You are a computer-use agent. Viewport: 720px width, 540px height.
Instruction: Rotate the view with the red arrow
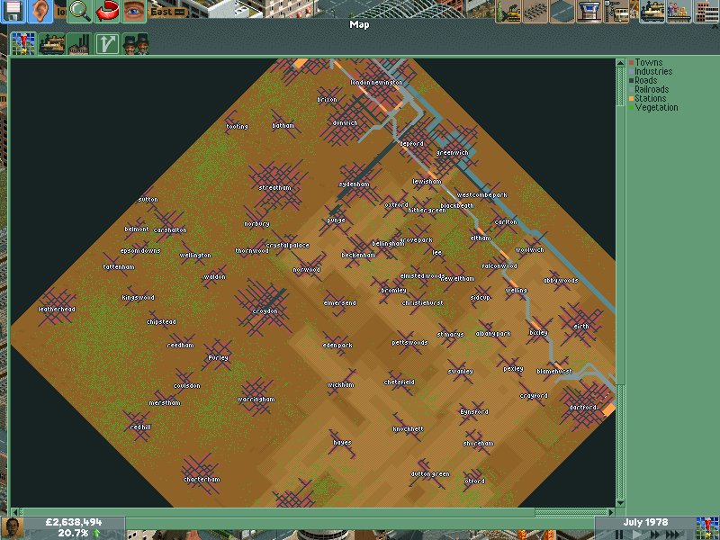click(106, 11)
